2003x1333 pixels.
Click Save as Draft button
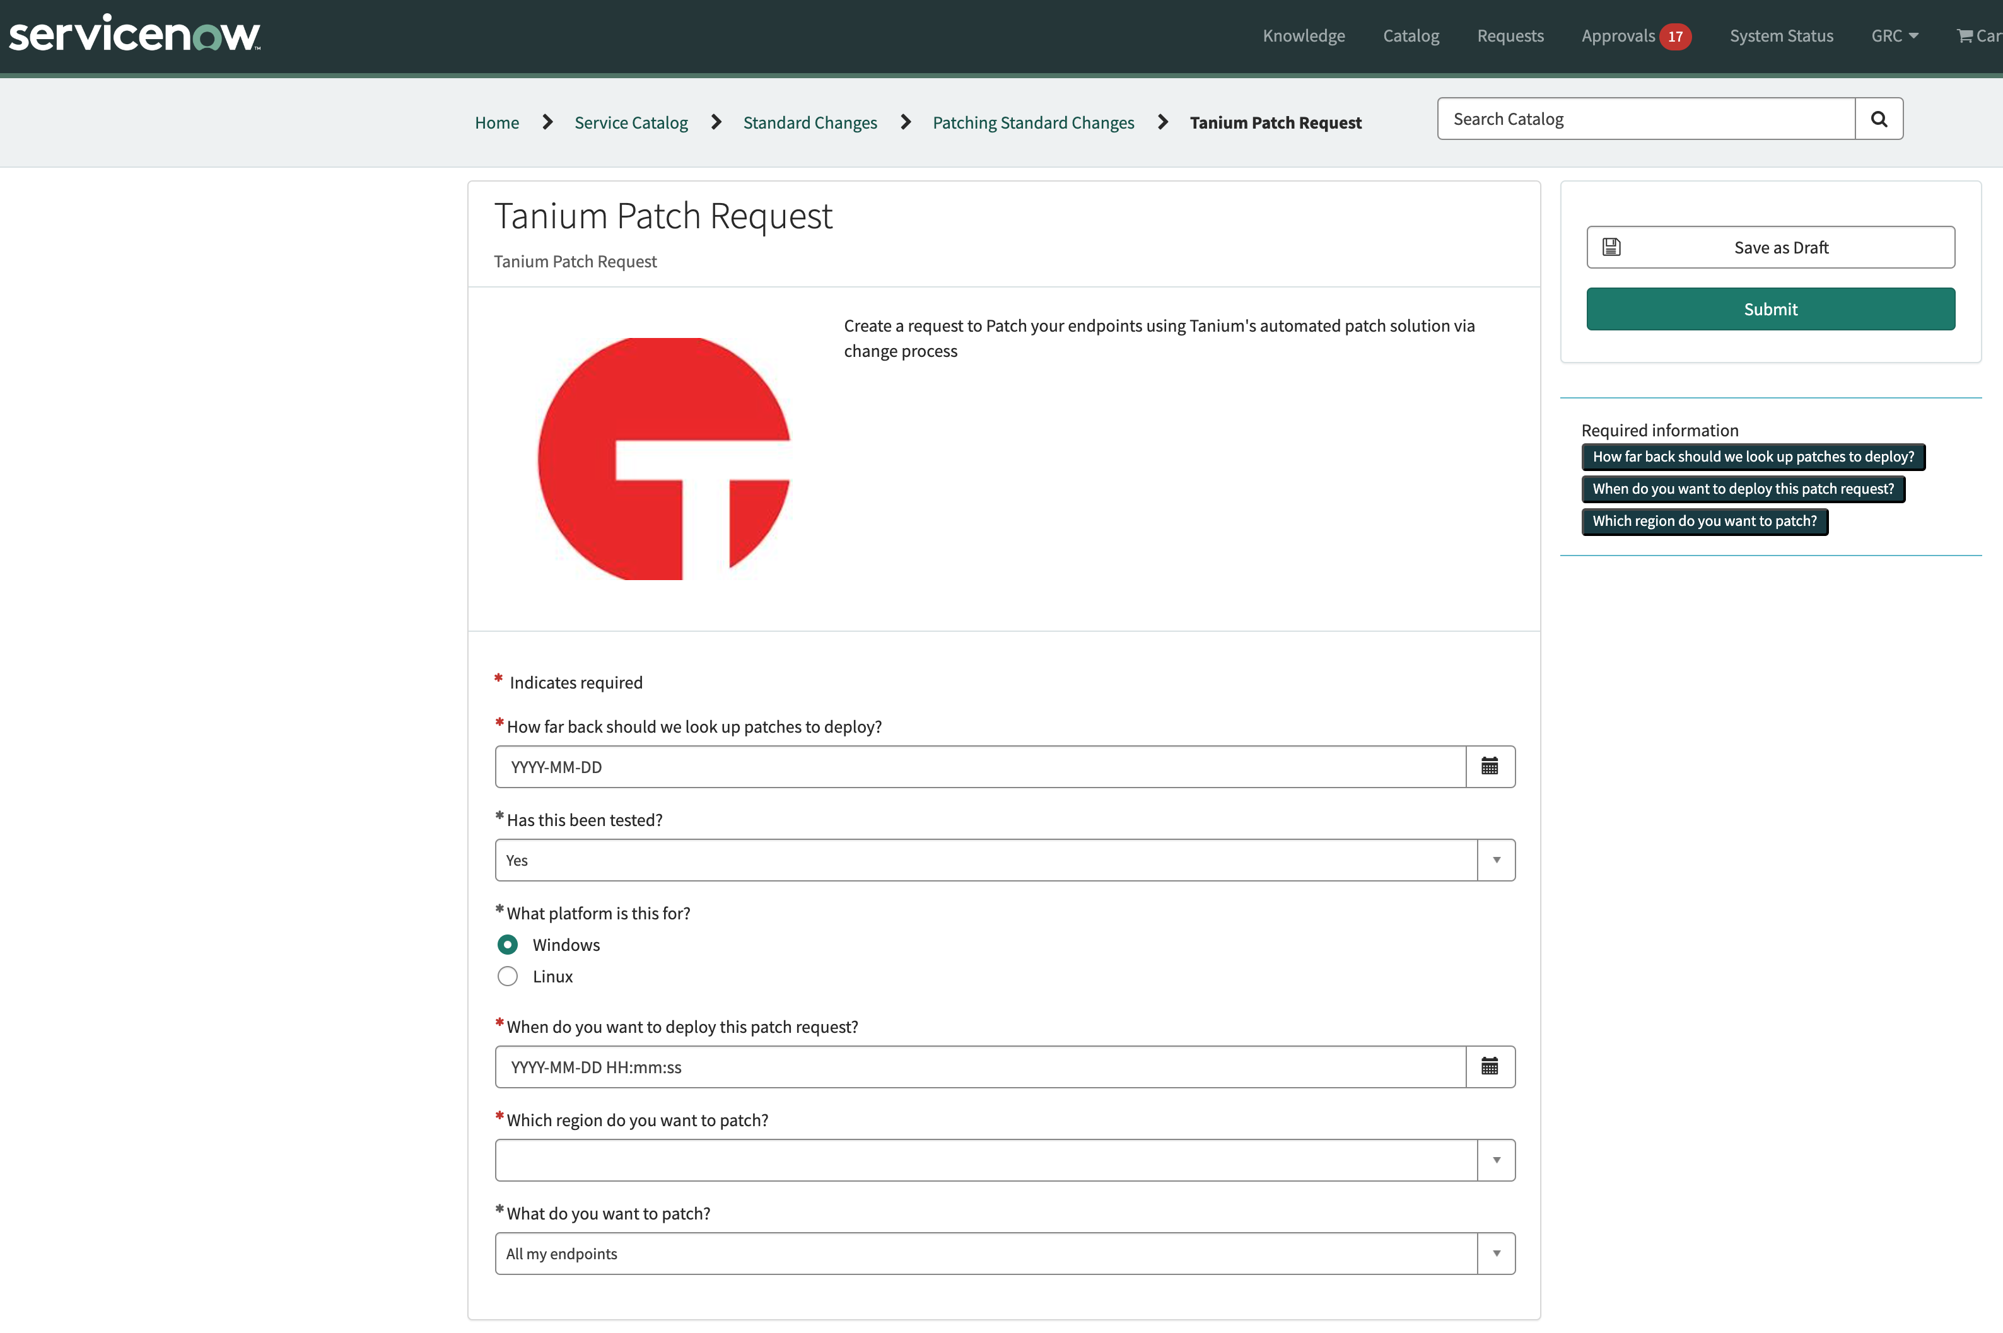pos(1770,247)
